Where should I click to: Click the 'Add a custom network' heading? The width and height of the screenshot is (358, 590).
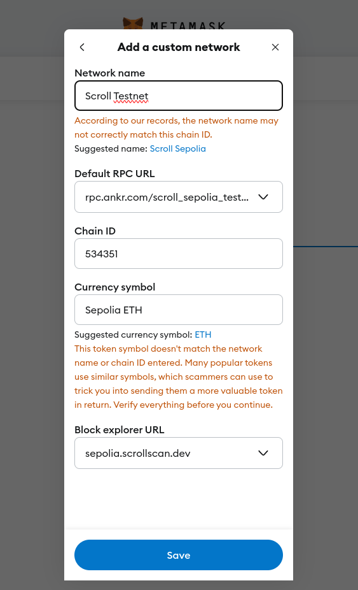[179, 47]
